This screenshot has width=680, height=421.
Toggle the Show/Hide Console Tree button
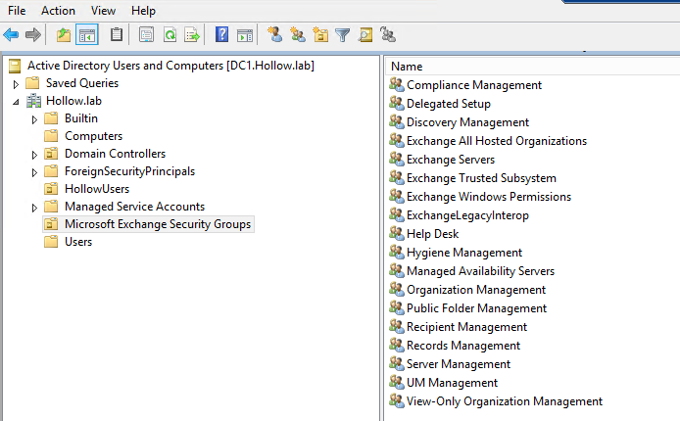tap(87, 35)
